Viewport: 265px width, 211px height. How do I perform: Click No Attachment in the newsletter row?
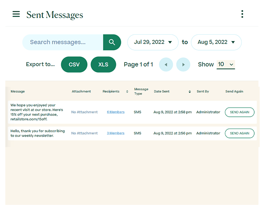pyautogui.click(x=85, y=133)
